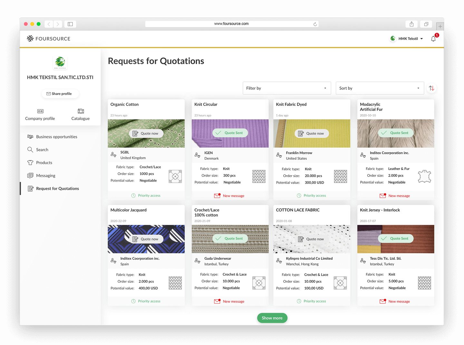The image size is (464, 345).
Task: Expand the Sort by dropdown
Action: click(379, 88)
